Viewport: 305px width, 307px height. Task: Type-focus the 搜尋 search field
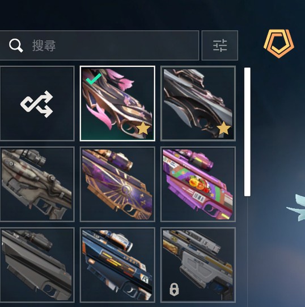coord(99,45)
